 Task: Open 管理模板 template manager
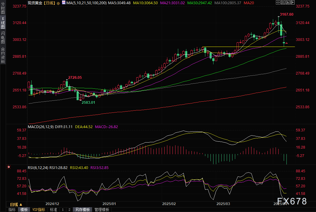click(102, 210)
